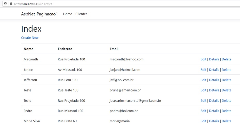The height and width of the screenshot is (128, 240).
Task: Open Details for Jefferson
Action: 214,80
